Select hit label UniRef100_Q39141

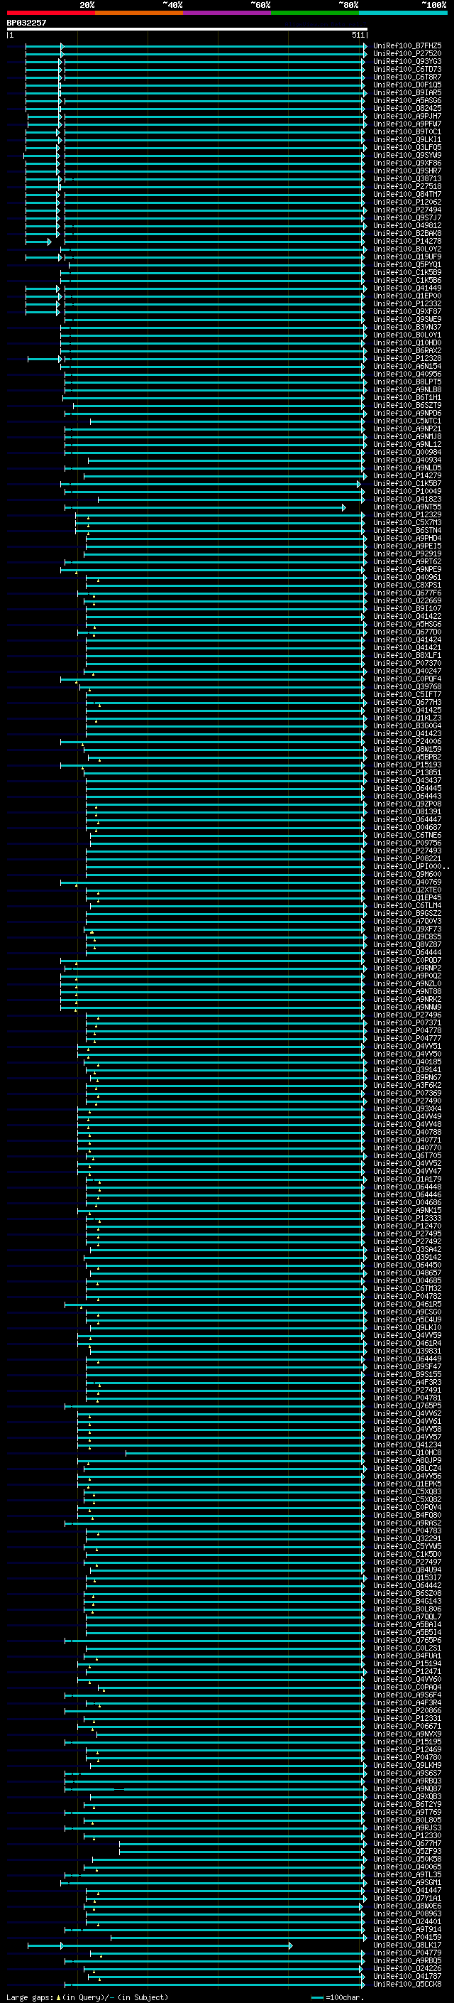click(407, 1070)
